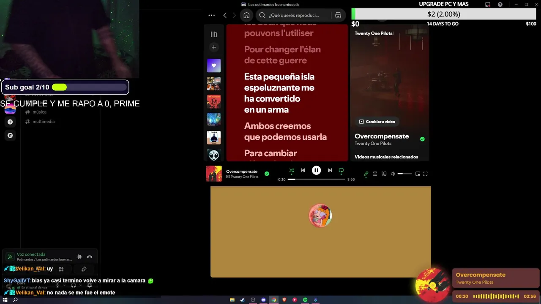The width and height of the screenshot is (541, 304).
Task: Go back in Spotify navigation
Action: [225, 15]
